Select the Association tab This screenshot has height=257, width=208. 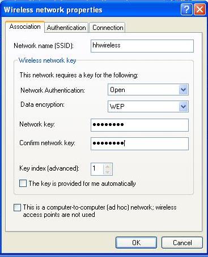tap(25, 27)
